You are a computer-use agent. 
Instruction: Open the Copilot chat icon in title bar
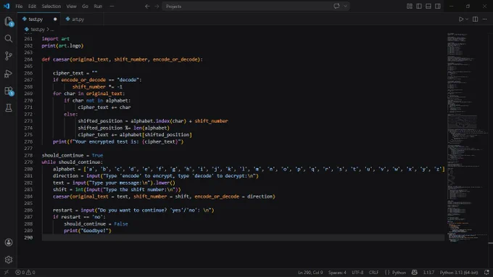click(336, 6)
